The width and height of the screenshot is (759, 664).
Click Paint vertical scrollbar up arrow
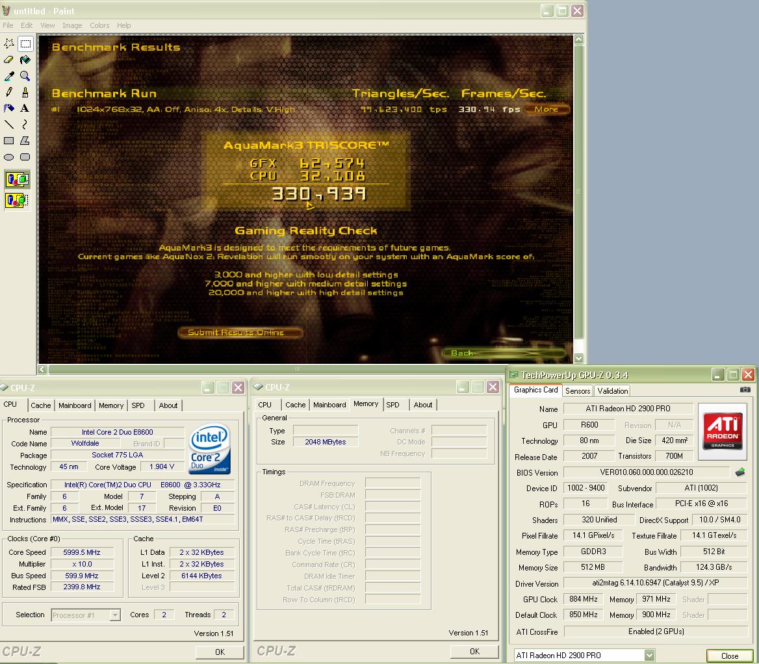click(x=578, y=40)
